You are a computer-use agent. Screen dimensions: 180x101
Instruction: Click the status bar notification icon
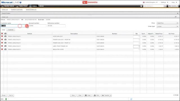pos(131,99)
